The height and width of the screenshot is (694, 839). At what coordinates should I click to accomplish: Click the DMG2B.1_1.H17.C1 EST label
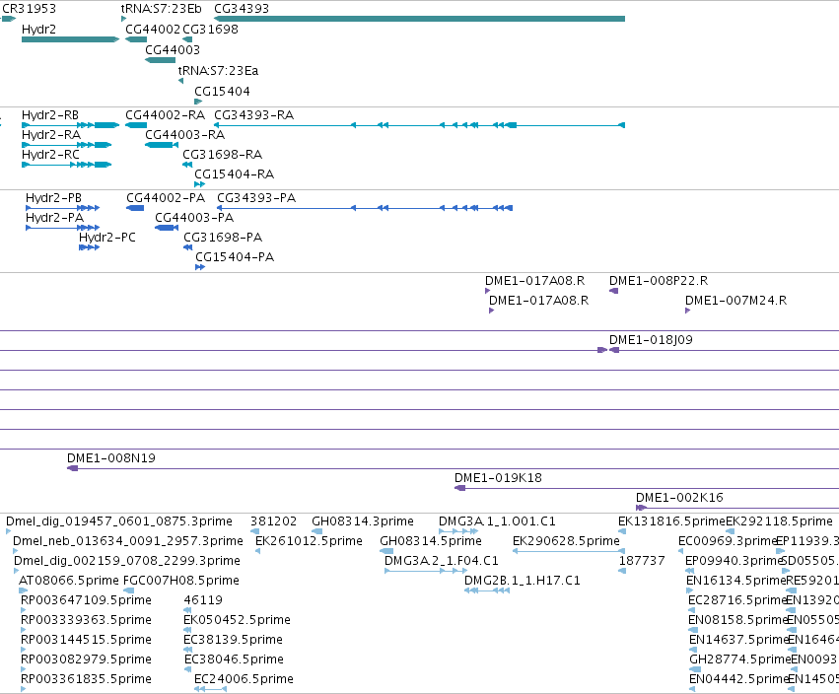pos(523,581)
